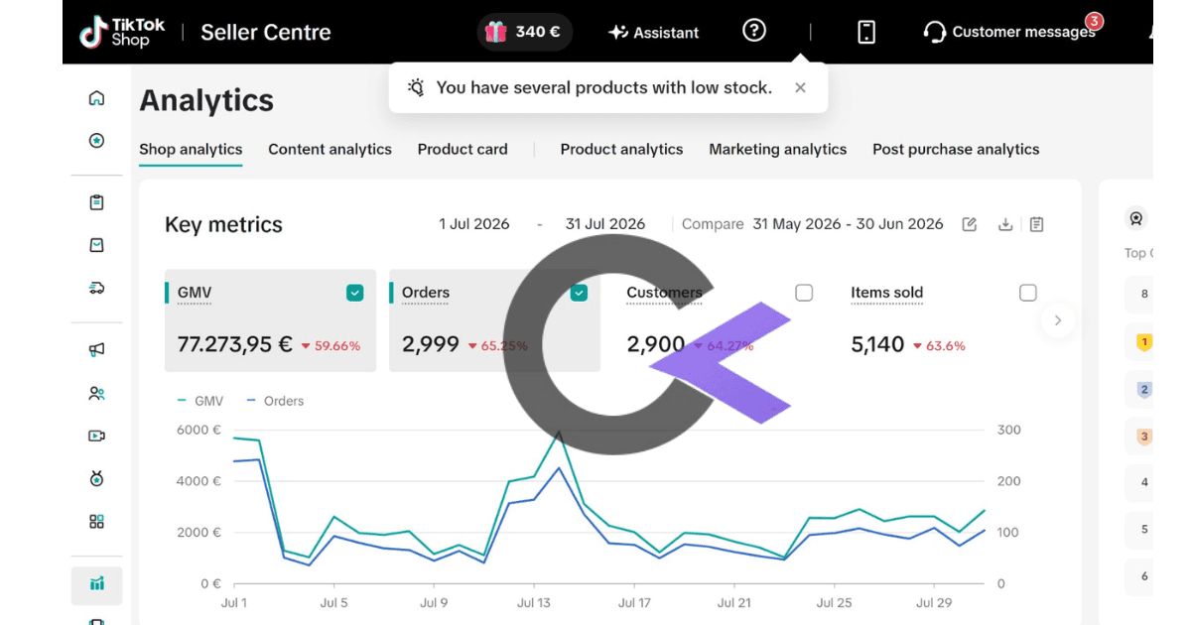This screenshot has height=625, width=1191.
Task: Switch to the Marketing analytics tab
Action: (778, 150)
